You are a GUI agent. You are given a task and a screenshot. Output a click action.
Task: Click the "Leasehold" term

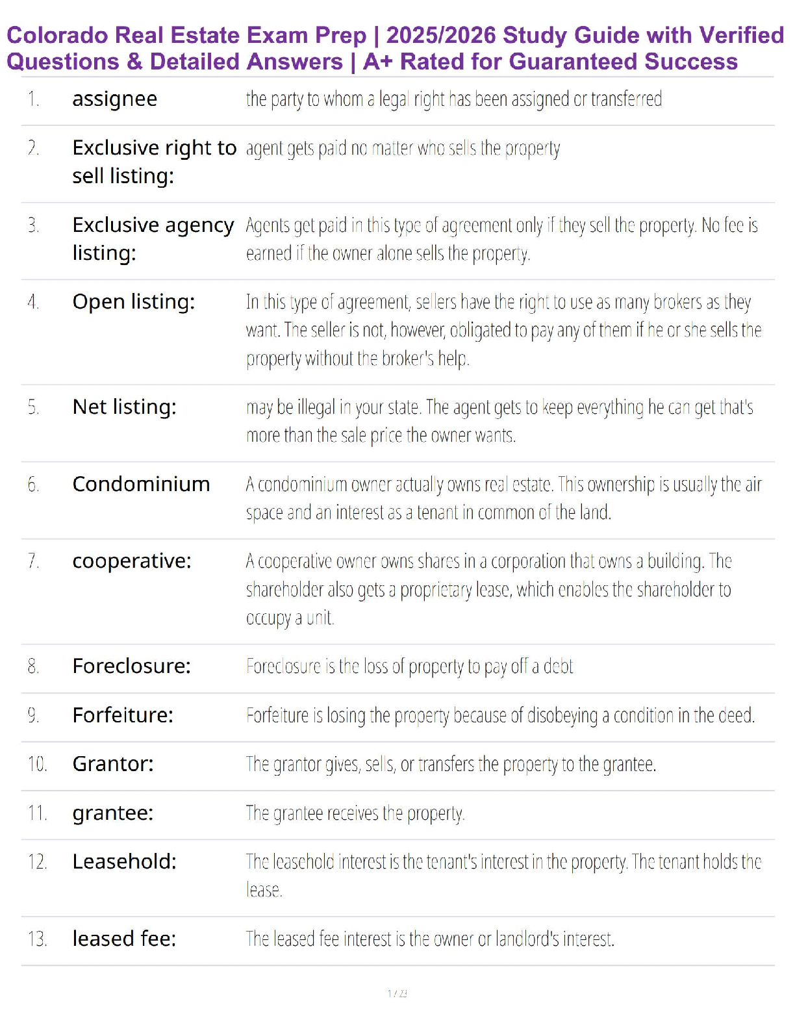124,862
